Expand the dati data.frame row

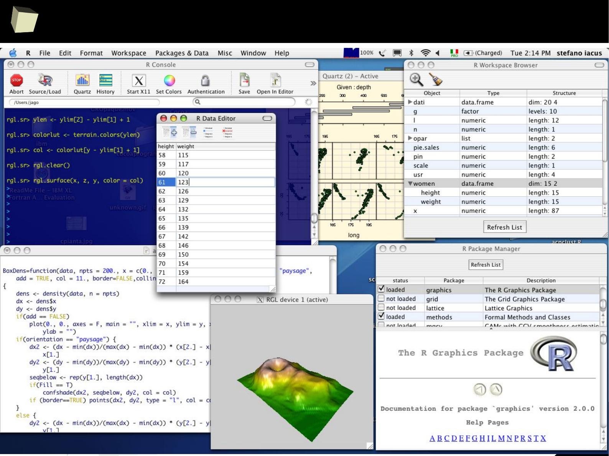coord(410,102)
